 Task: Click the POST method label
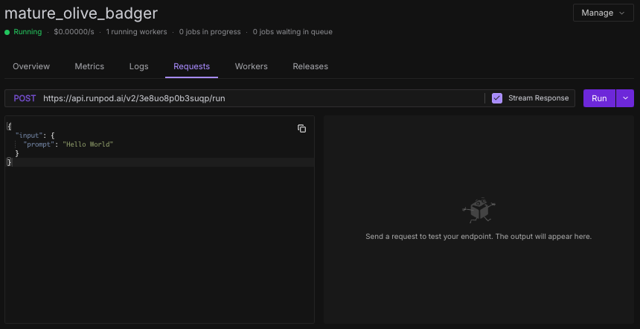point(25,98)
